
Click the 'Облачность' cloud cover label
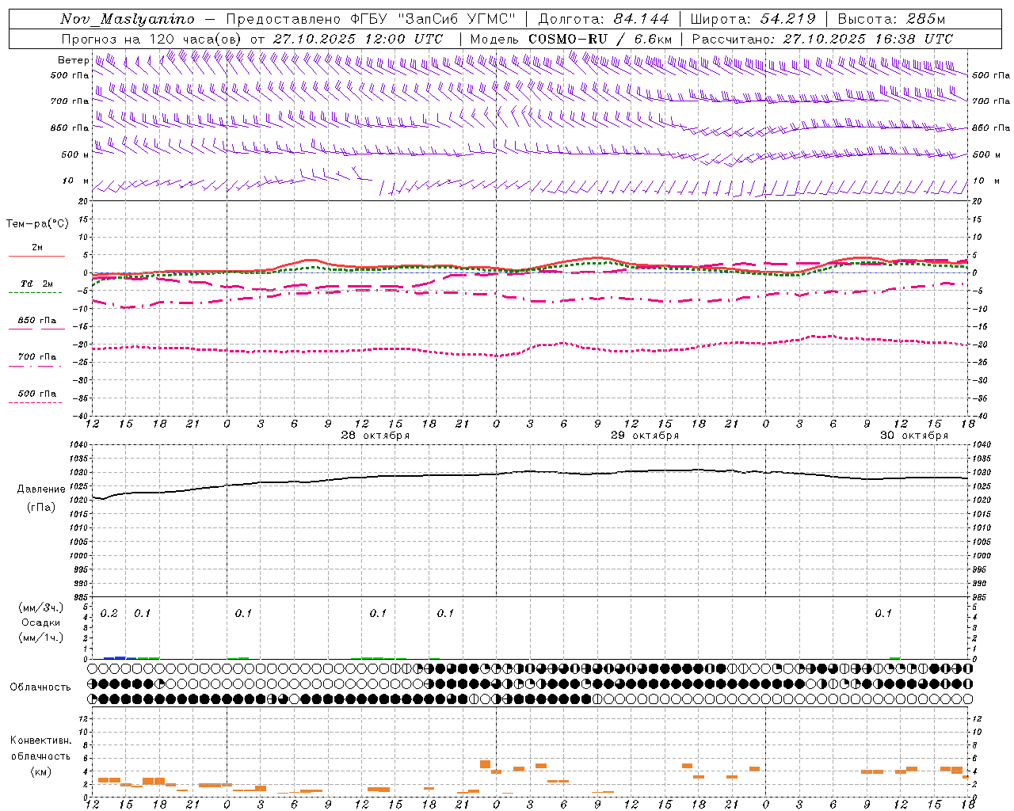(40, 687)
